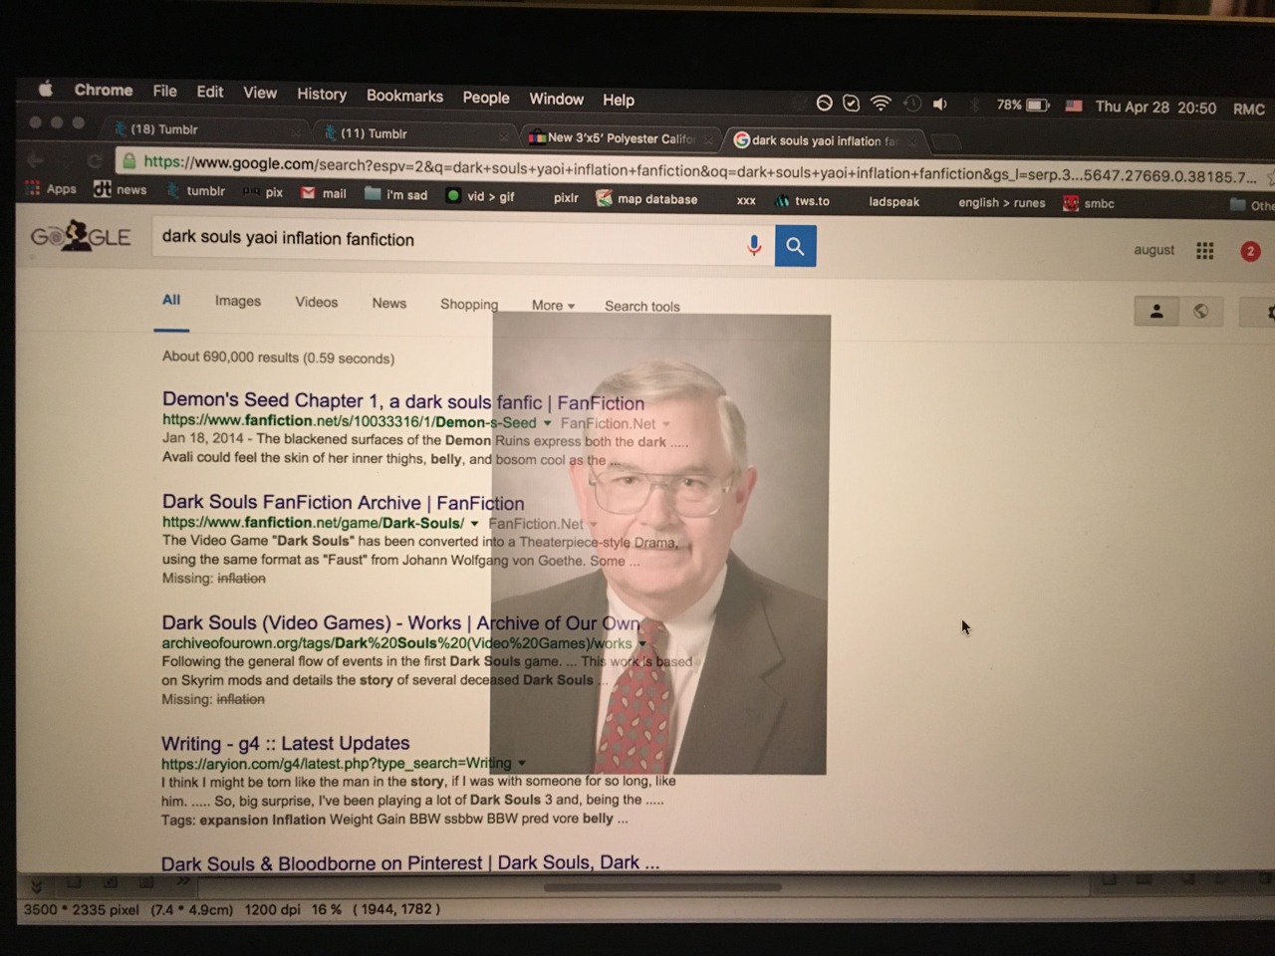Expand the More search dropdown

(x=553, y=305)
